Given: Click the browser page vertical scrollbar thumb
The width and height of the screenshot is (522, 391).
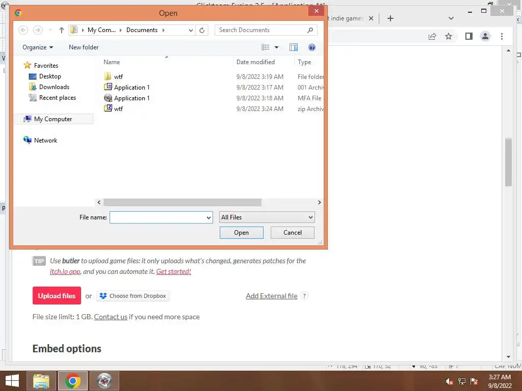Looking at the screenshot, I should point(508,162).
